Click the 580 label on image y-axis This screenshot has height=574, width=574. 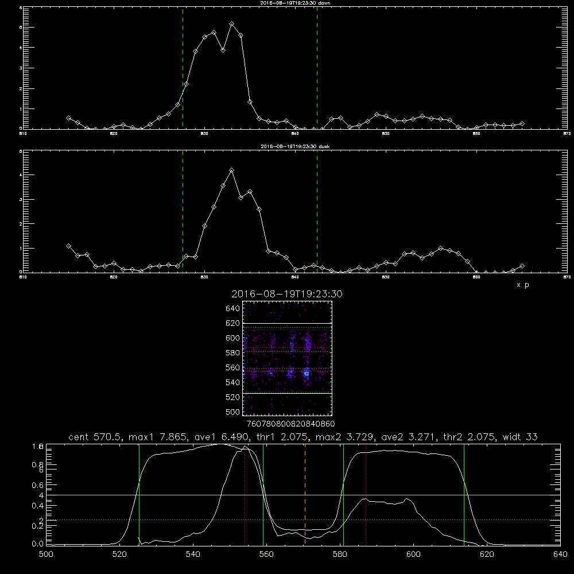click(x=233, y=353)
